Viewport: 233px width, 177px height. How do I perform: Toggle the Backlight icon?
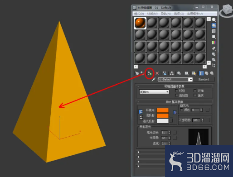coord(214,25)
